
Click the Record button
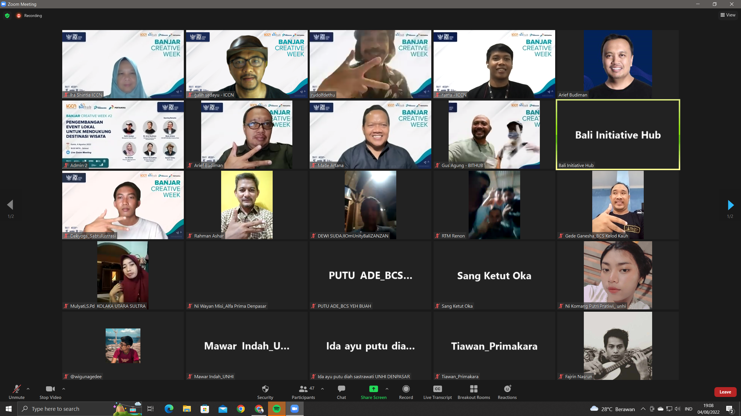406,392
